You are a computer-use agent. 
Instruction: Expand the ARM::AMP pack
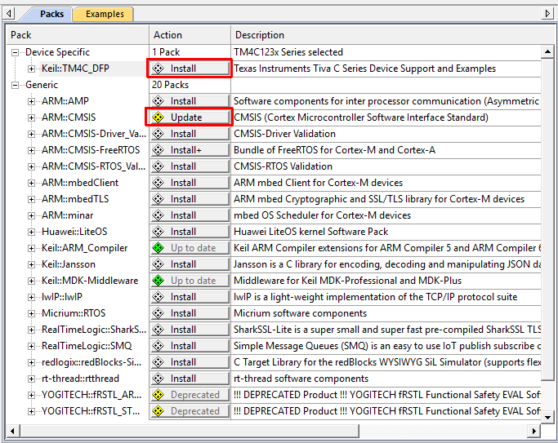coord(31,101)
